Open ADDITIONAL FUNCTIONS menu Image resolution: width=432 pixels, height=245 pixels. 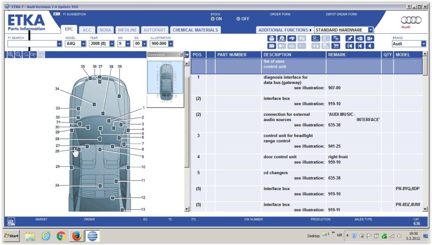pyautogui.click(x=285, y=30)
